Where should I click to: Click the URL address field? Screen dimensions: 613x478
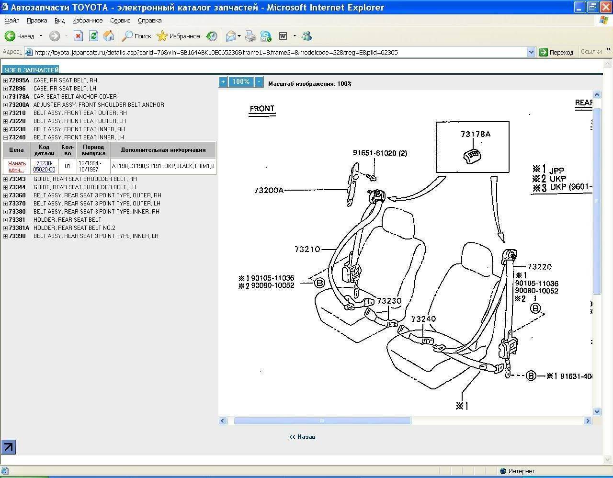278,52
